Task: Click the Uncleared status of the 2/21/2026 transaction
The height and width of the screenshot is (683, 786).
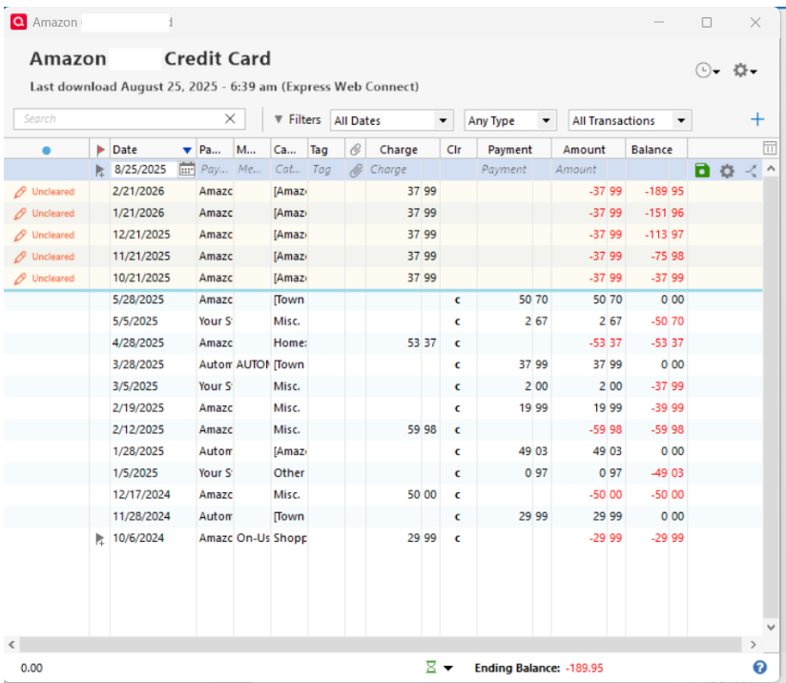Action: point(53,191)
